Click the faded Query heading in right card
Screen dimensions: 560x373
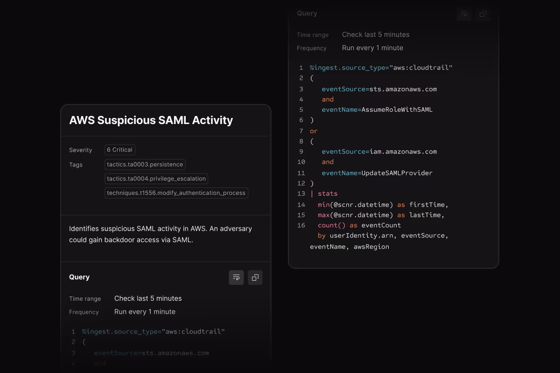[x=307, y=13]
